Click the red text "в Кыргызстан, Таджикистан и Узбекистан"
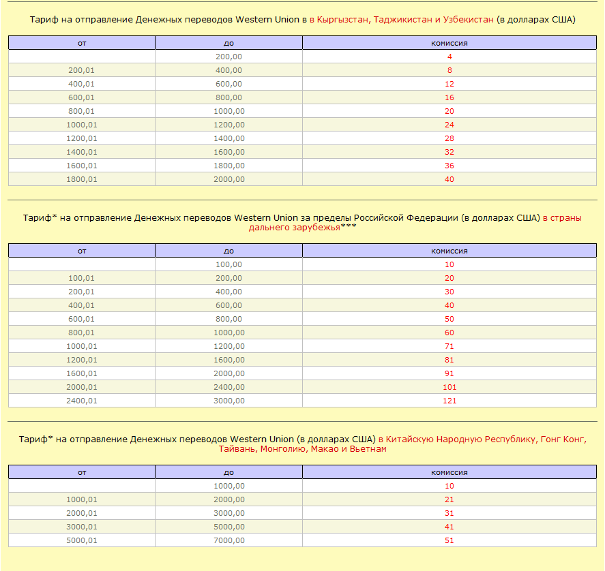This screenshot has width=605, height=571. [x=402, y=20]
